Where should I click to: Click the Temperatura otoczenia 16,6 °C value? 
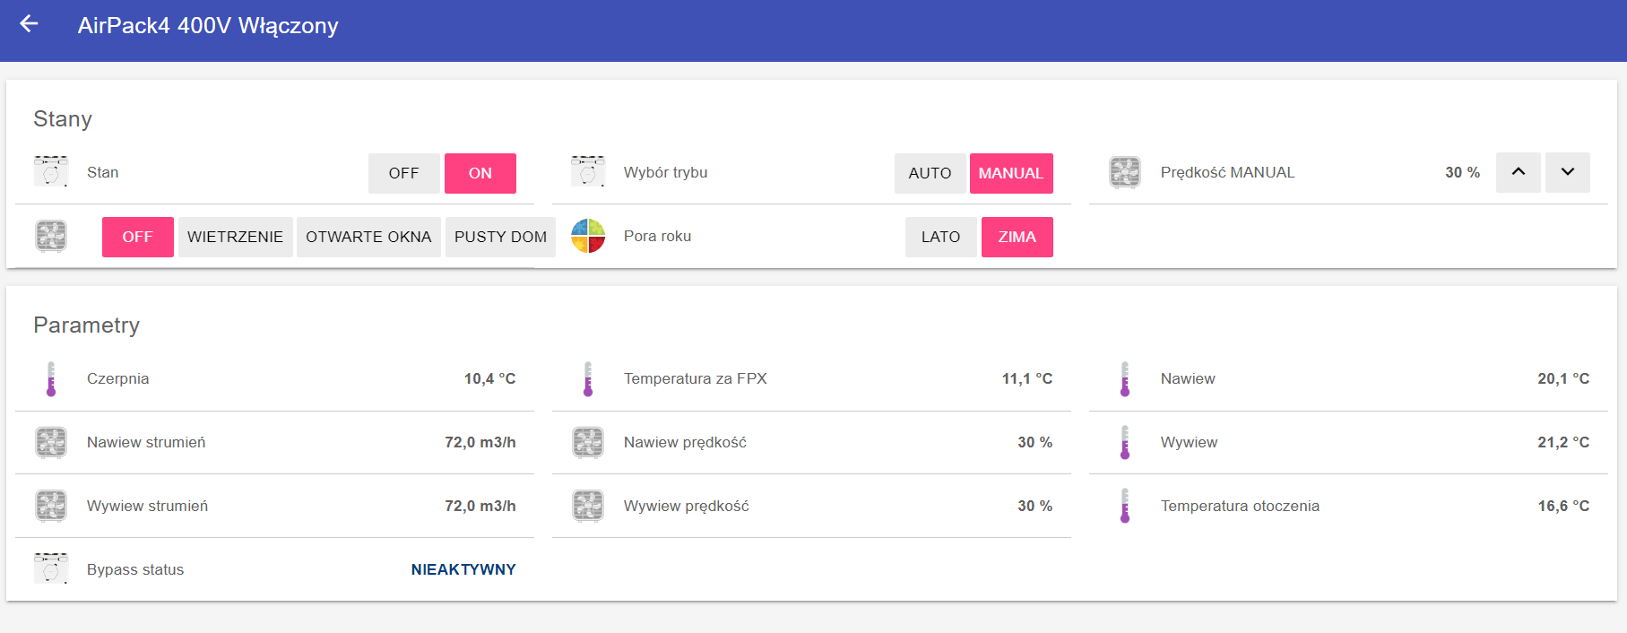[1563, 506]
